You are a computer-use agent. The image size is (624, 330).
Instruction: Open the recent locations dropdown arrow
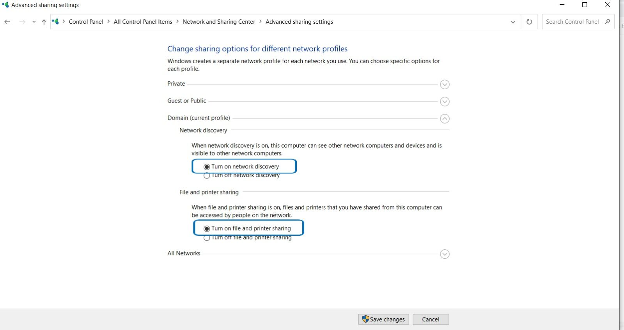(34, 22)
